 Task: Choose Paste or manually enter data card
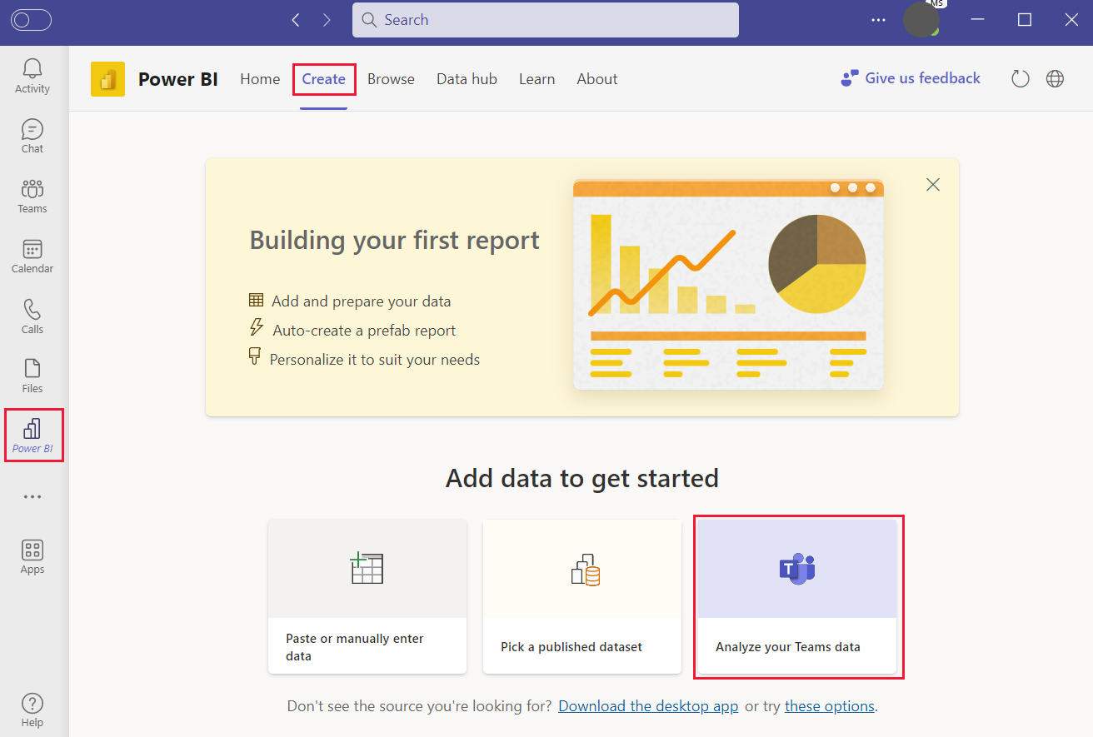click(x=367, y=596)
